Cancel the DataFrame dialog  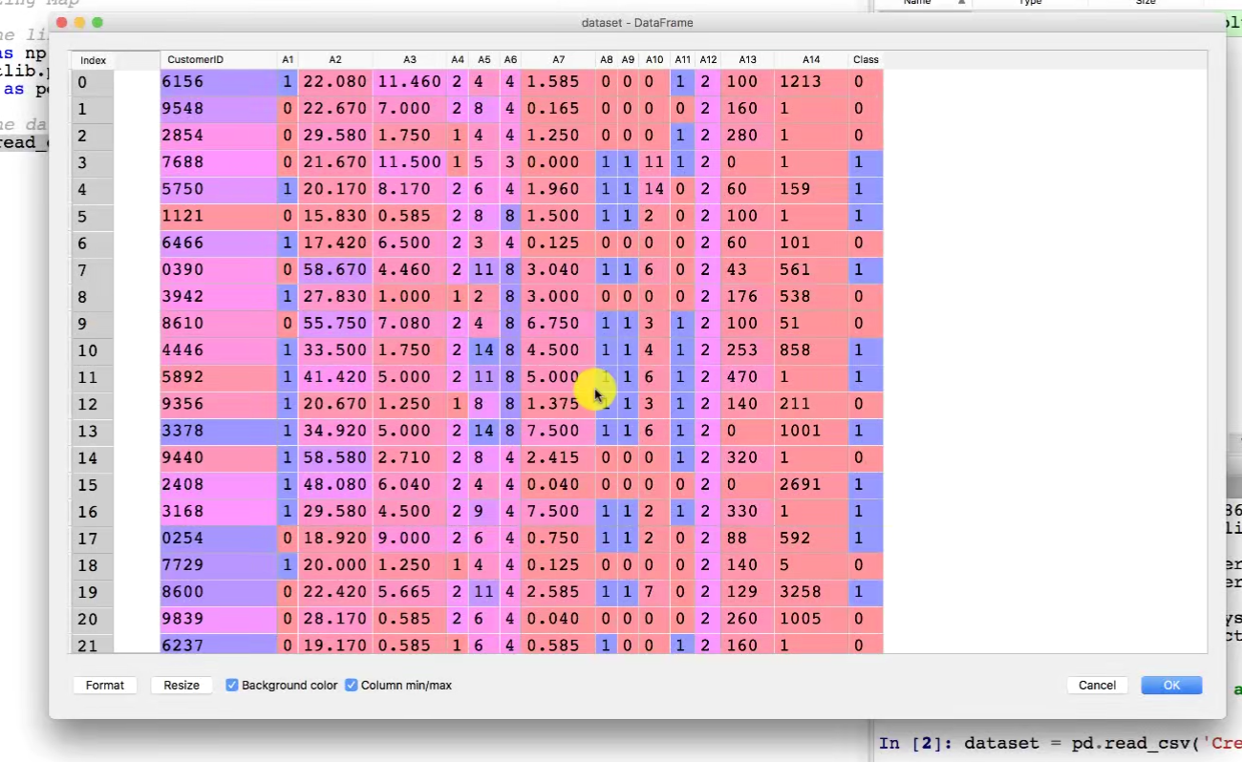pyautogui.click(x=1097, y=685)
